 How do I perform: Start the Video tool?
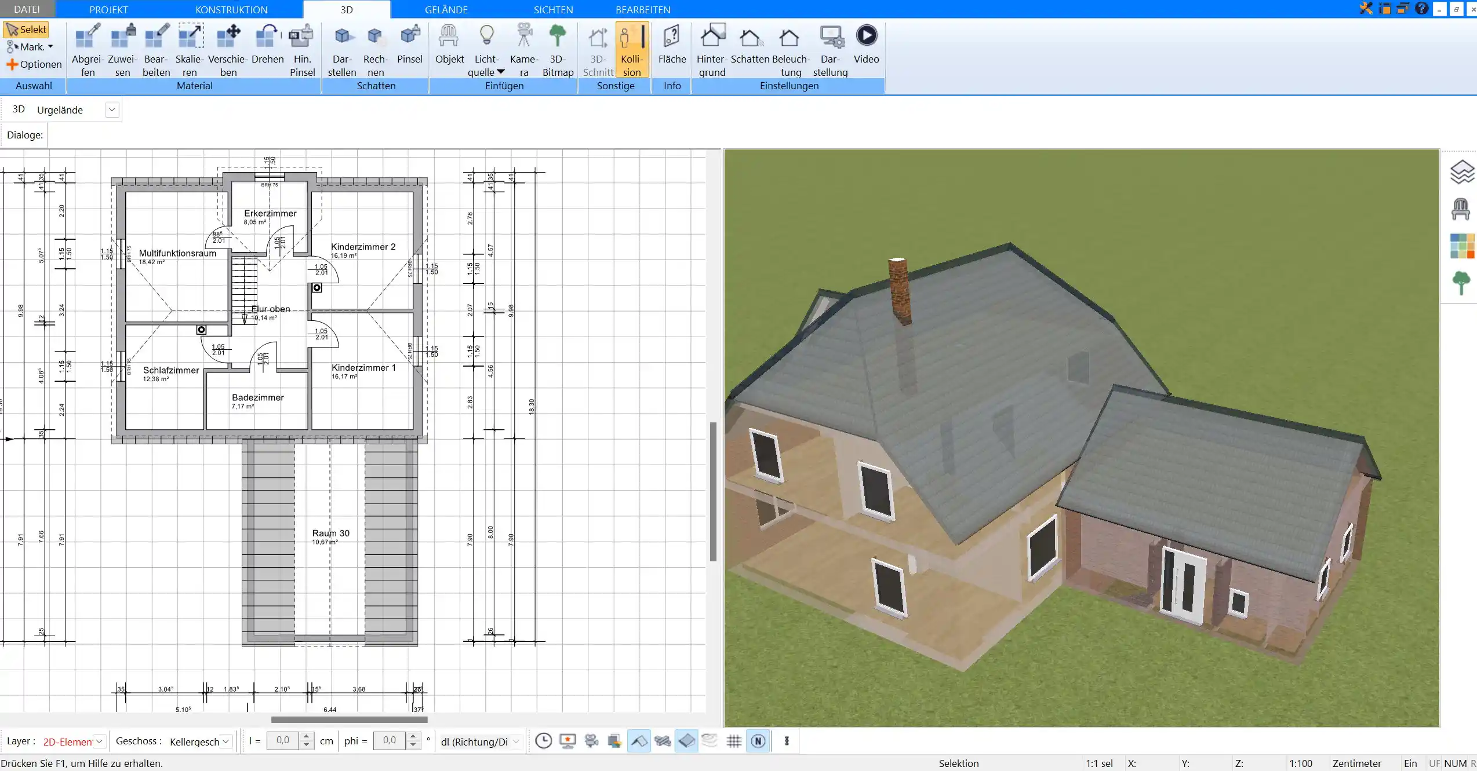point(866,44)
